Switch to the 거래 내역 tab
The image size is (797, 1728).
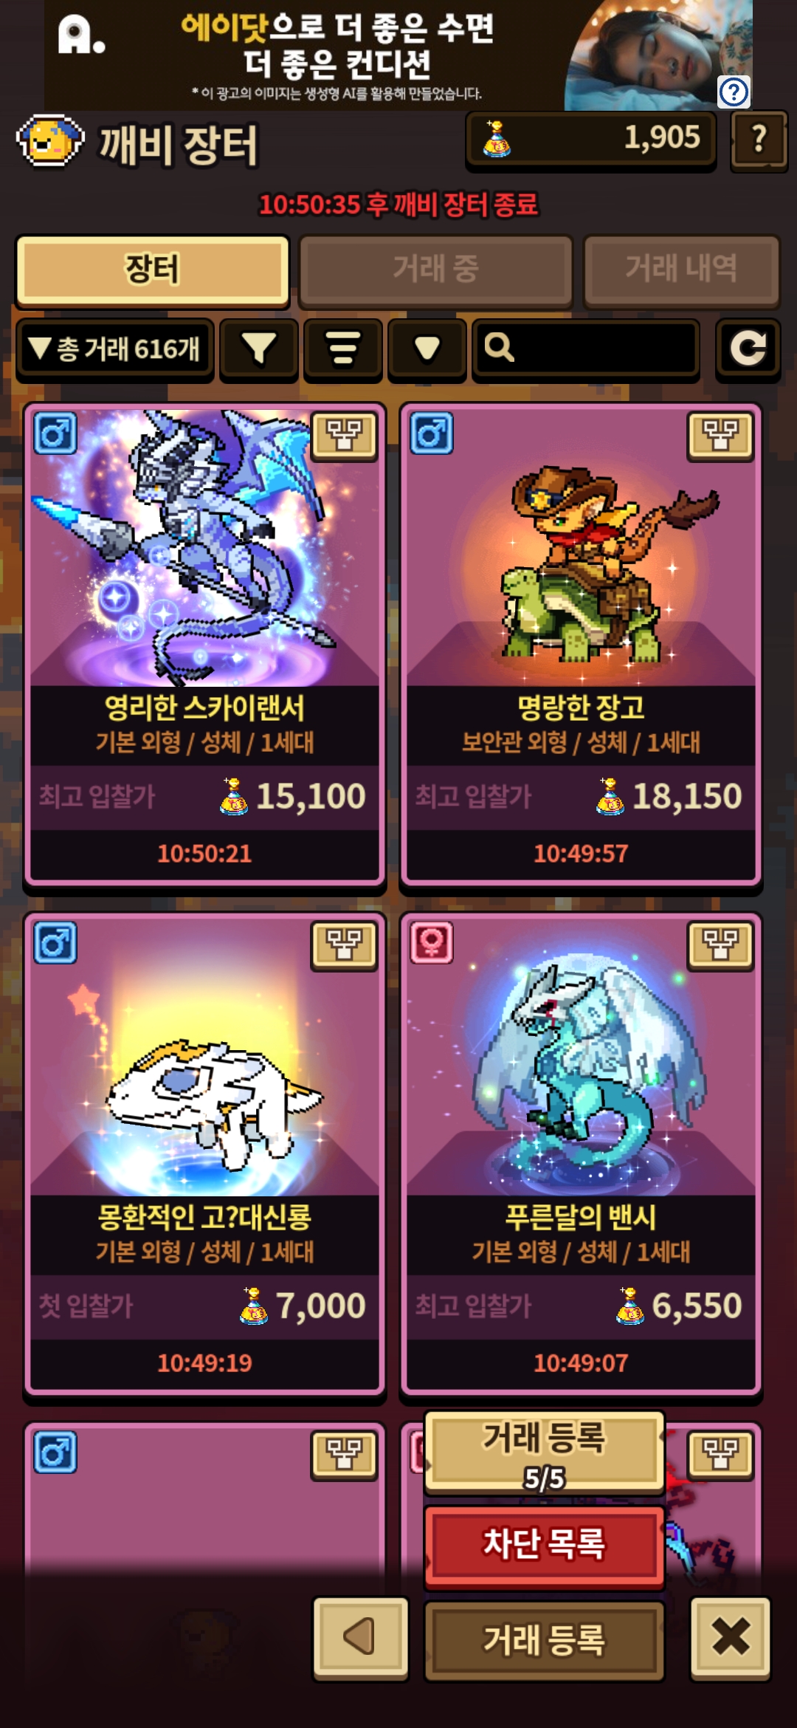coord(681,270)
